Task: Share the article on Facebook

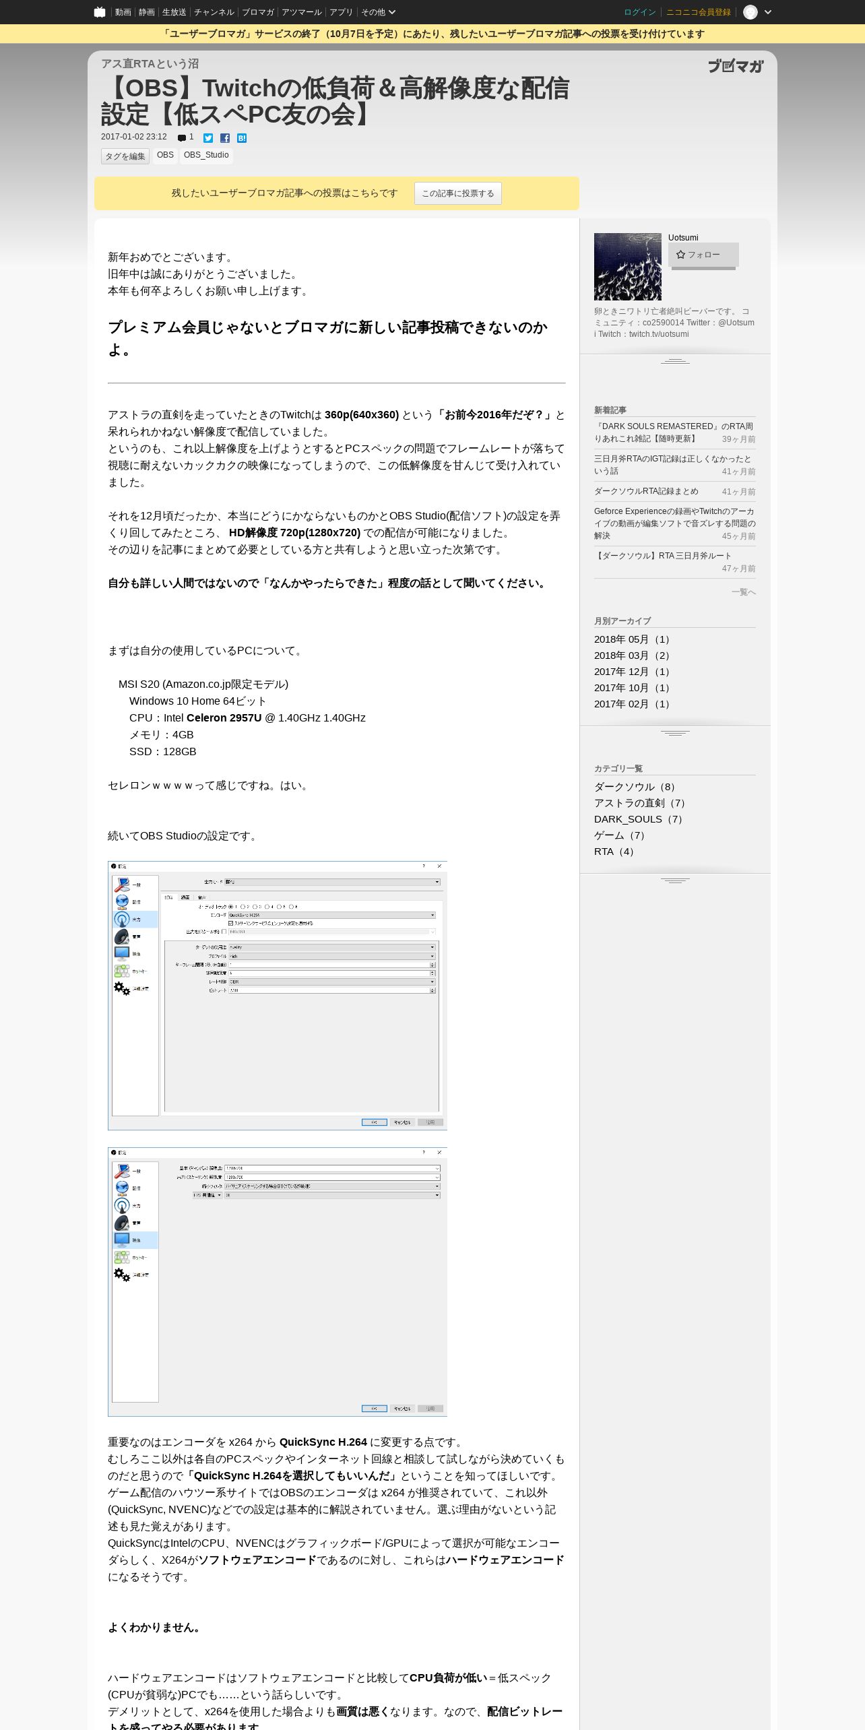Action: click(x=225, y=138)
